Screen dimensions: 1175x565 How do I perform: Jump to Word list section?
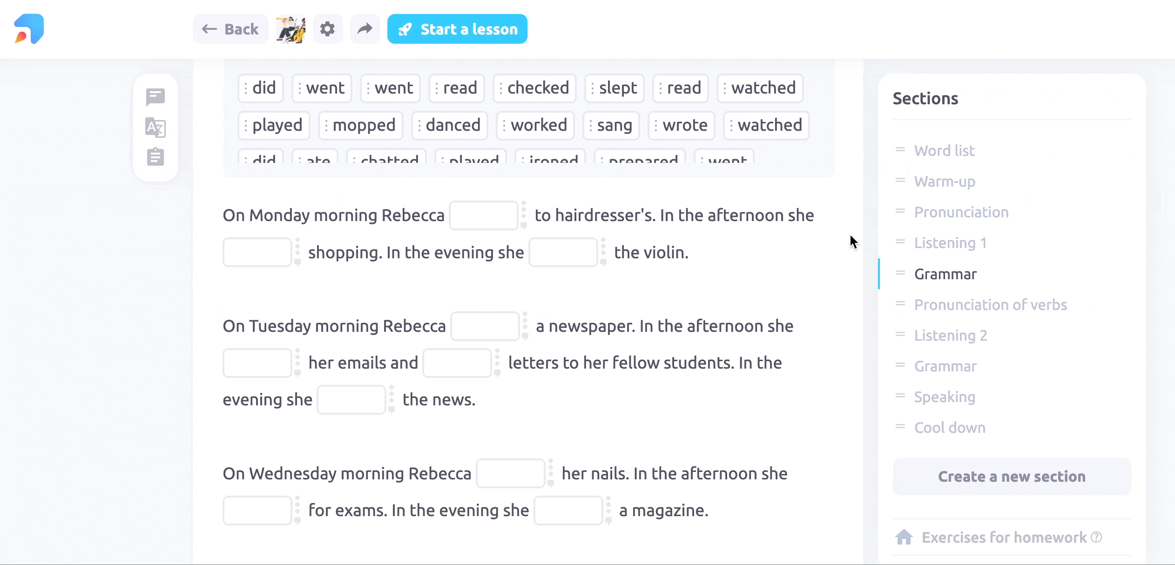coord(944,150)
